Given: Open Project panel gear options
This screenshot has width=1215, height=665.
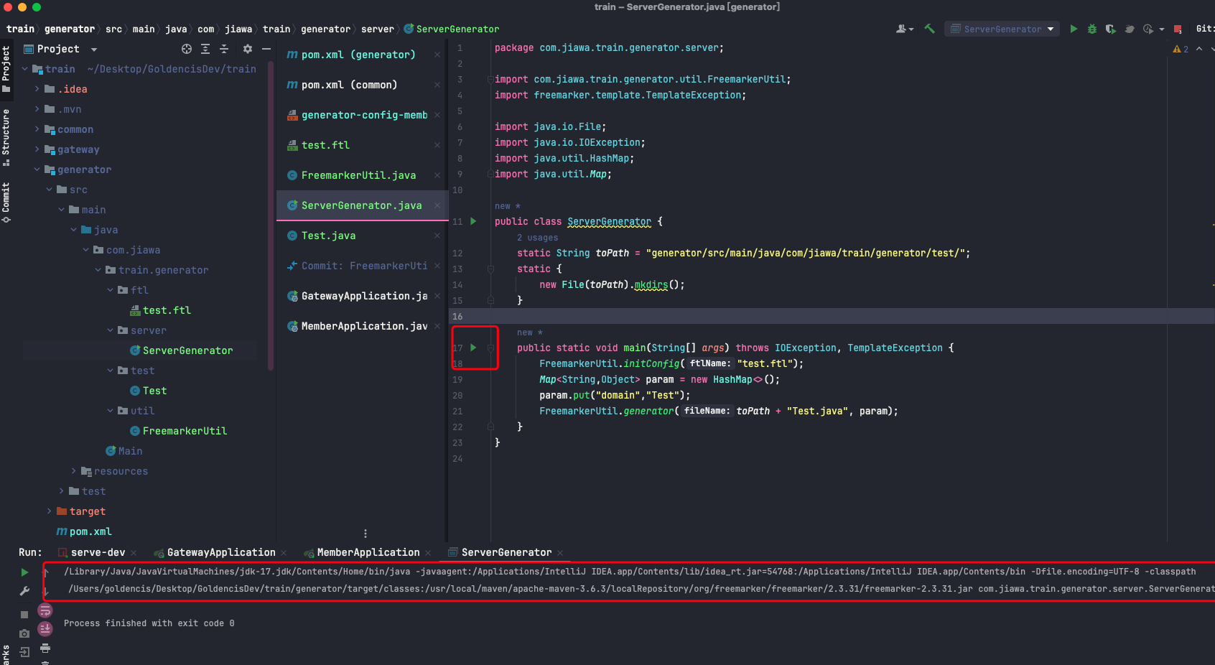Looking at the screenshot, I should [248, 49].
